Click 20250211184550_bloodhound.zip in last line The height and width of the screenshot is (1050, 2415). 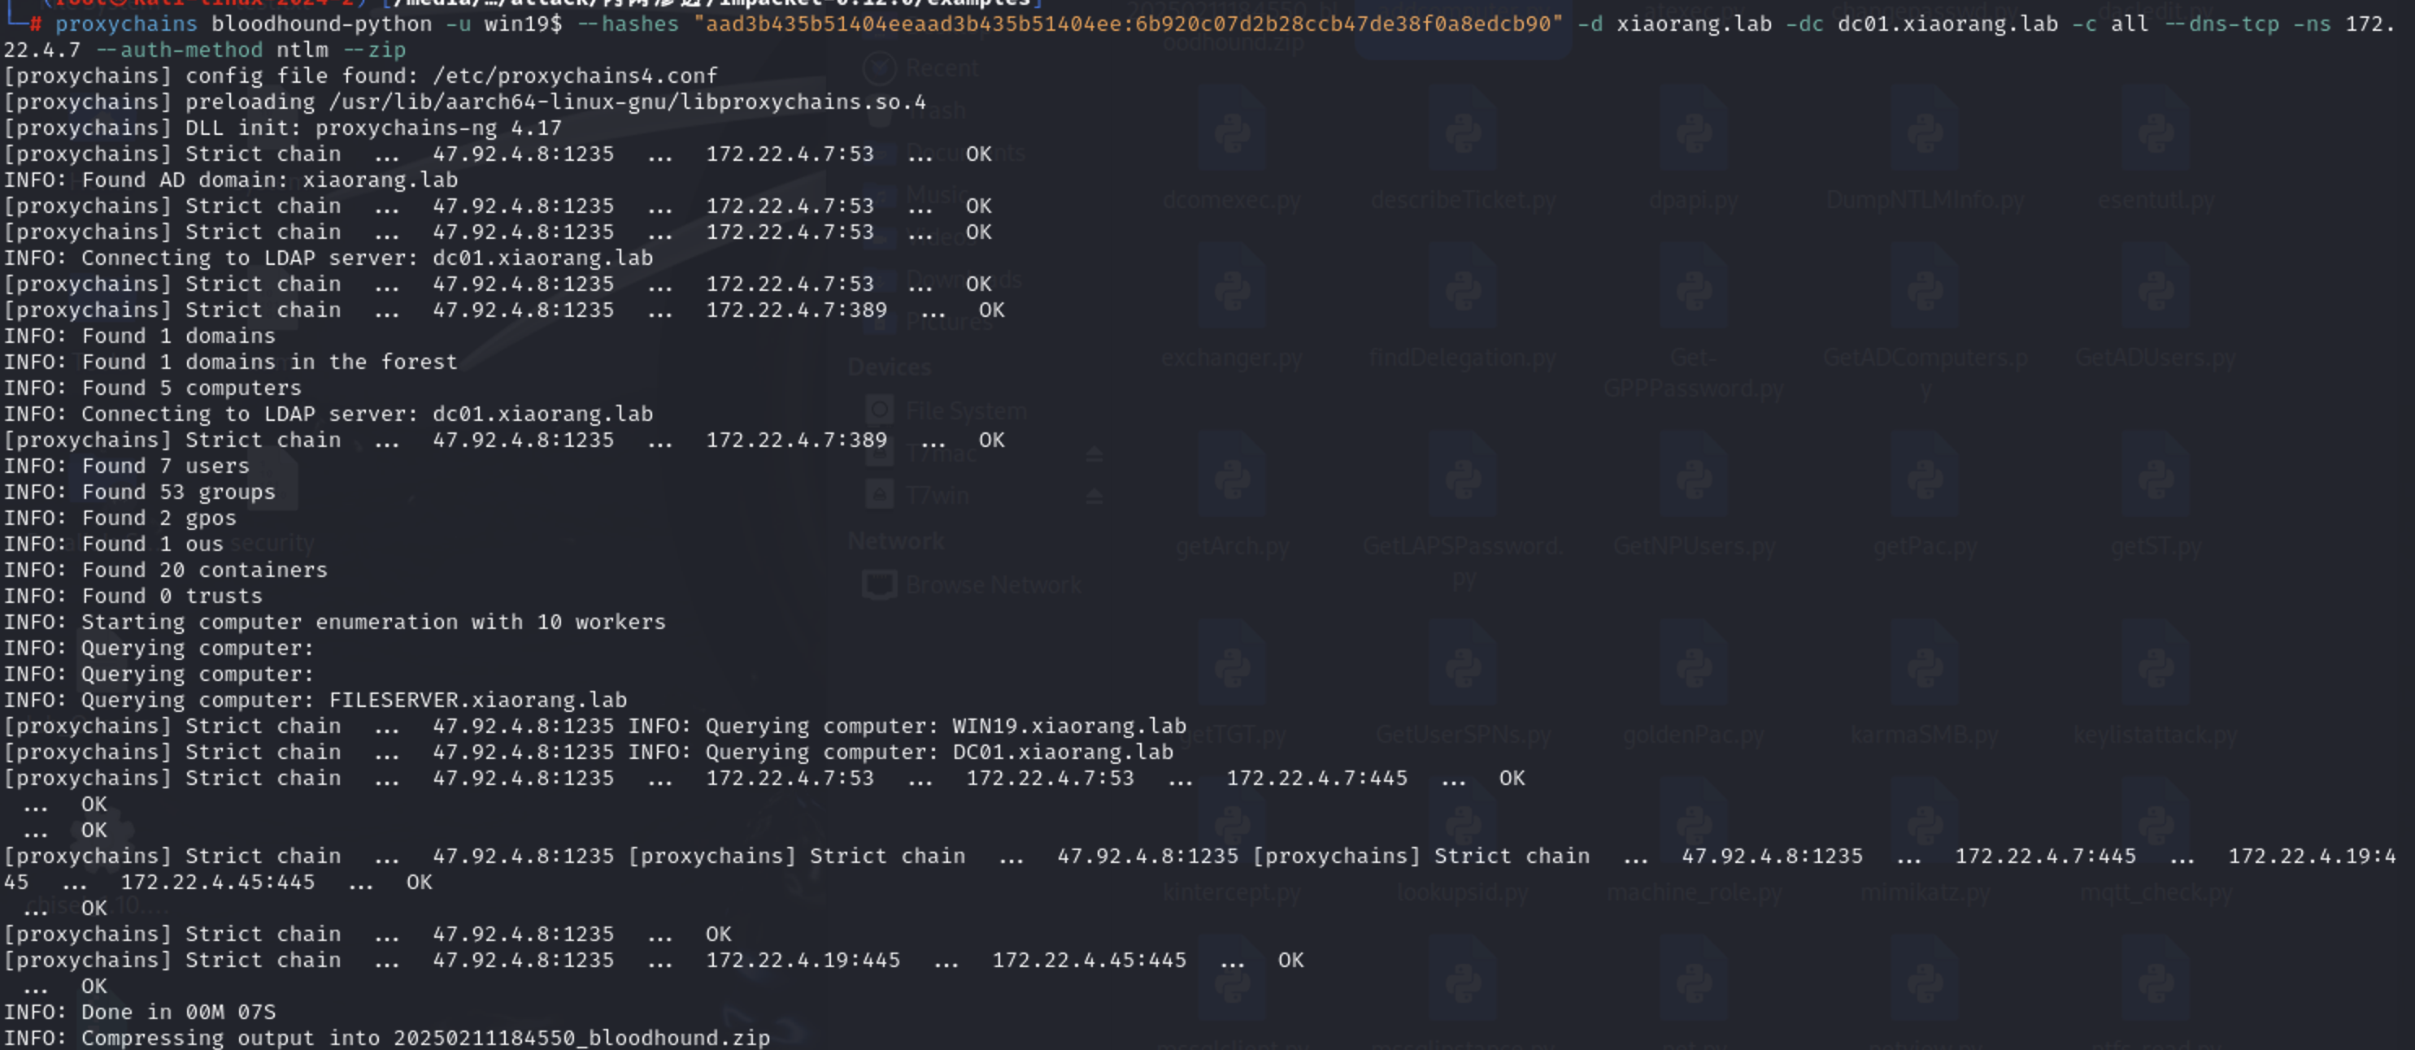click(x=581, y=1038)
